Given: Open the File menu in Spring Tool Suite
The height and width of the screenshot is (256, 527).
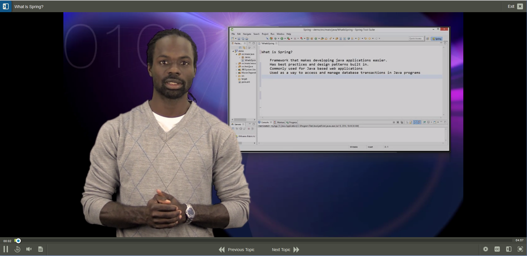Looking at the screenshot, I should pos(233,34).
